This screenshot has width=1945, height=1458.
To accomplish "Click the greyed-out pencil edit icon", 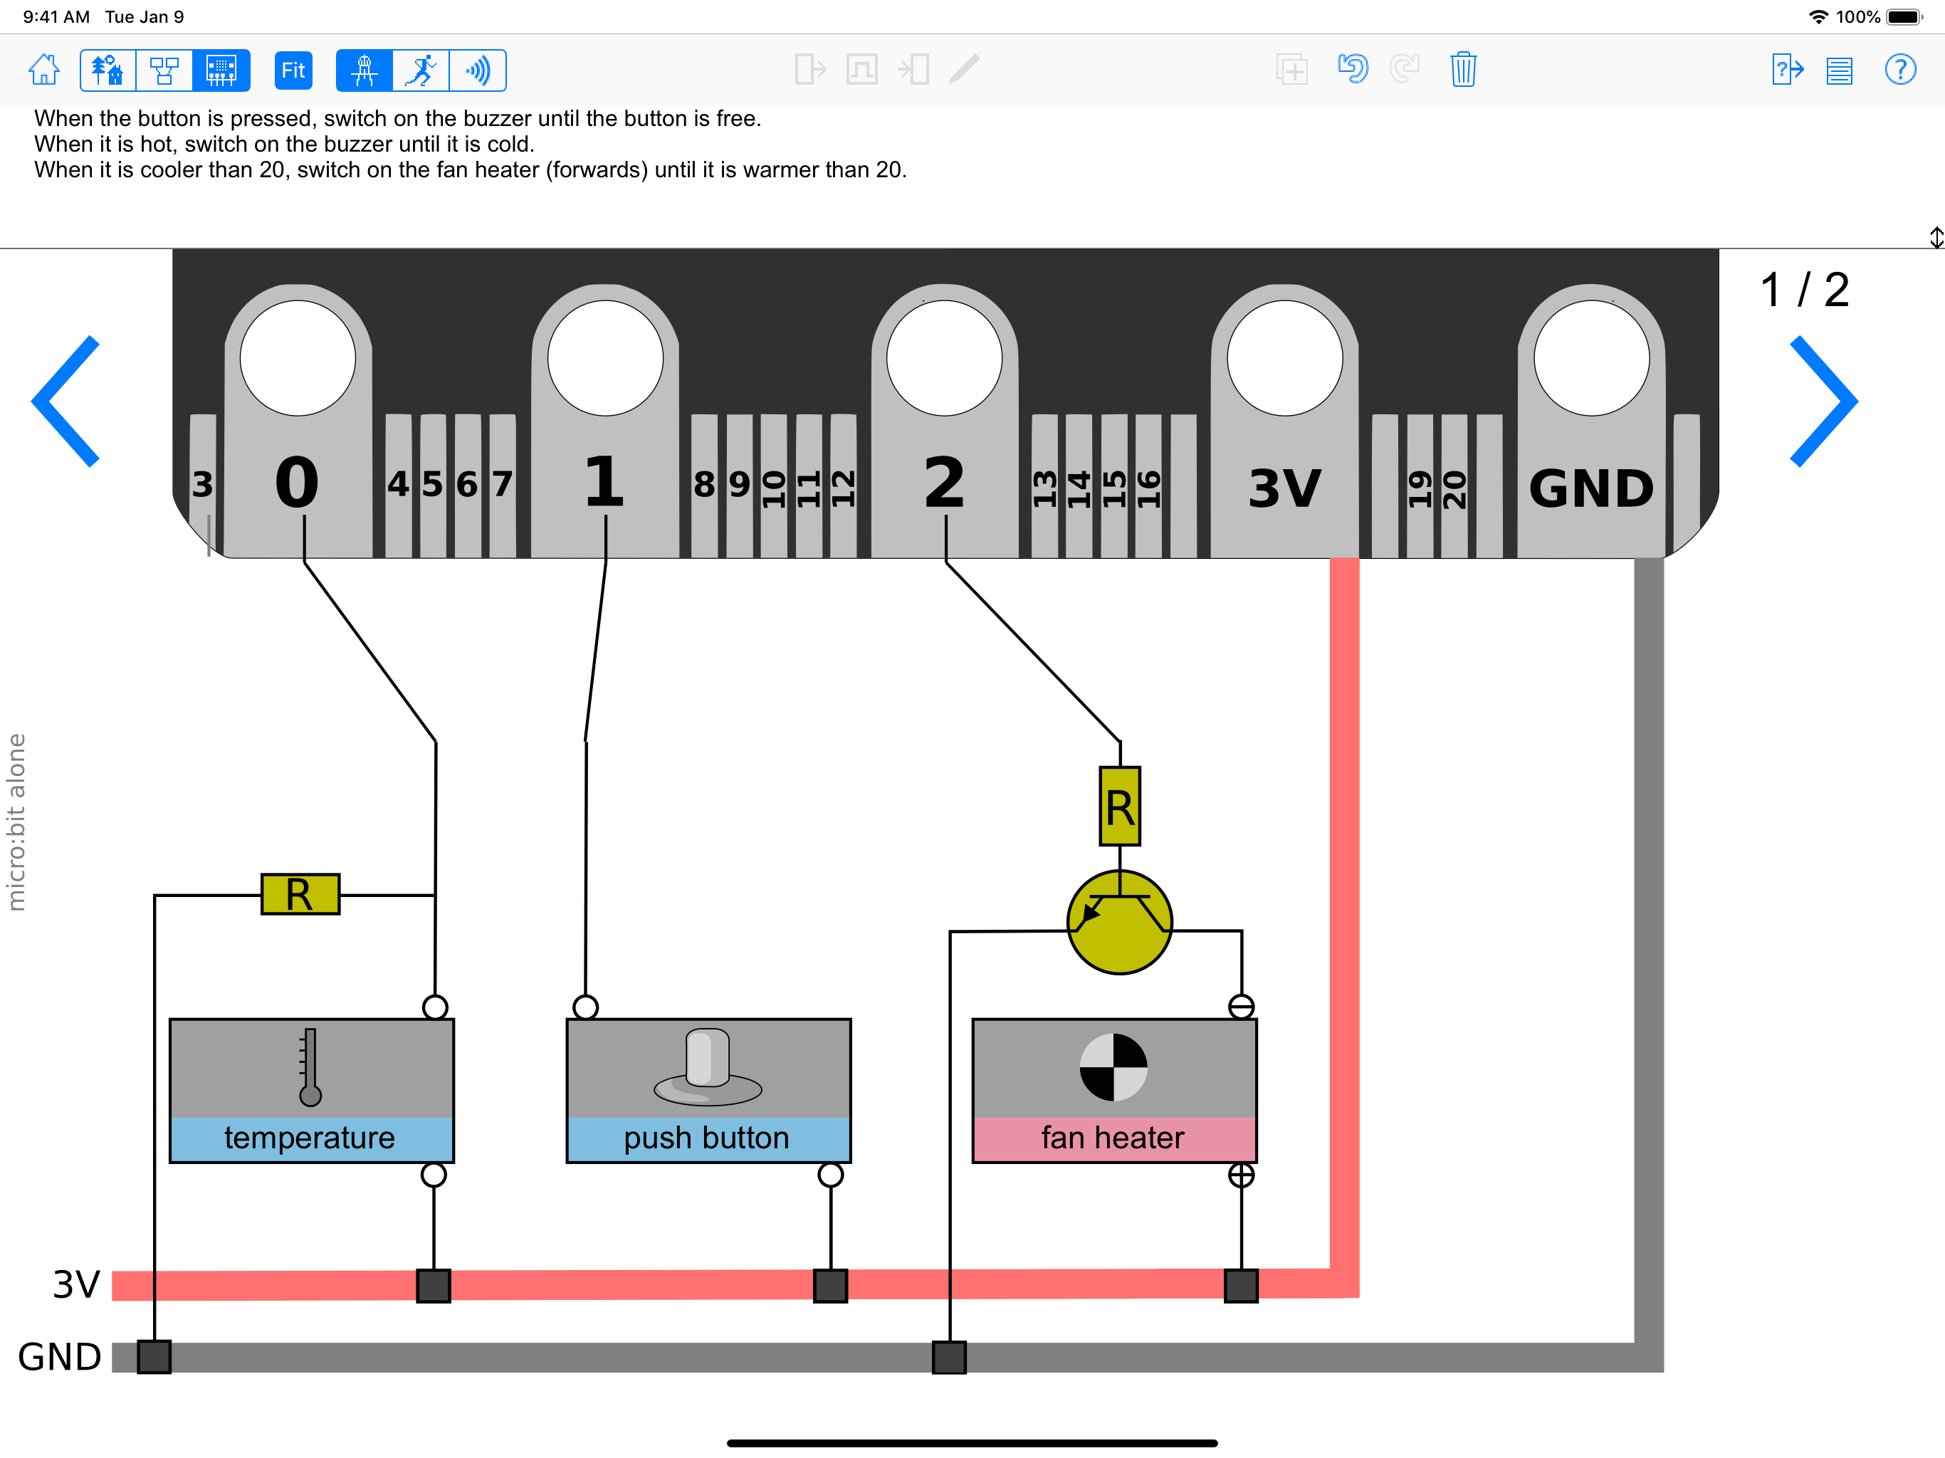I will tap(965, 70).
